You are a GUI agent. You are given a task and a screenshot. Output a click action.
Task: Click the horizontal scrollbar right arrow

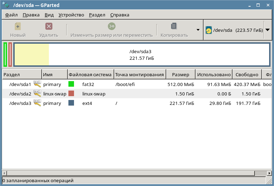click(x=269, y=173)
